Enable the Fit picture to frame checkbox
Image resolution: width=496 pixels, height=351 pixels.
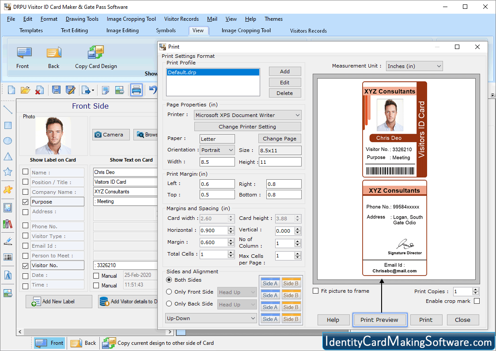(316, 291)
